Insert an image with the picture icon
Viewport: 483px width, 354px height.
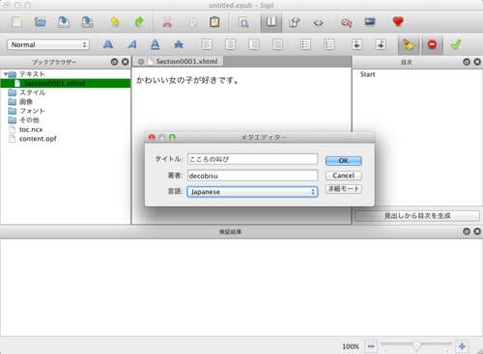pyautogui.click(x=370, y=22)
